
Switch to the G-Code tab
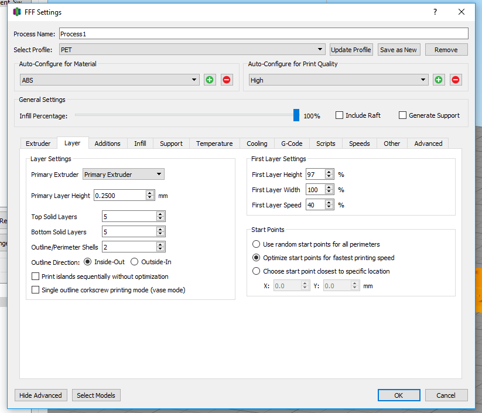[x=292, y=144]
